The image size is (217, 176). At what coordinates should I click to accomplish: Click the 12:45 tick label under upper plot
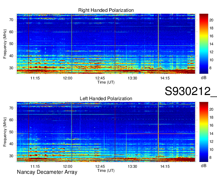pyautogui.click(x=100, y=78)
